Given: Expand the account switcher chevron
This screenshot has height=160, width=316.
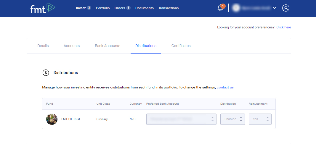Looking at the screenshot, I should (274, 8).
